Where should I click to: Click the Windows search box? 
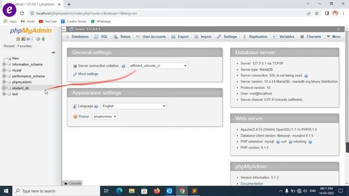coord(56,191)
